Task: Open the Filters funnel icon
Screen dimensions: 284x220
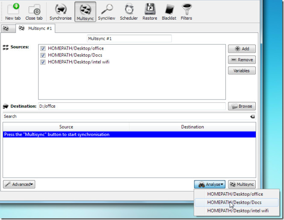Action: coord(186,12)
